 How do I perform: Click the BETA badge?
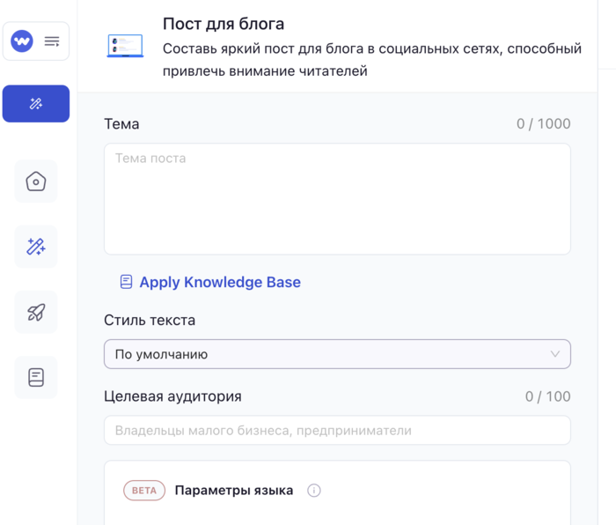[144, 491]
